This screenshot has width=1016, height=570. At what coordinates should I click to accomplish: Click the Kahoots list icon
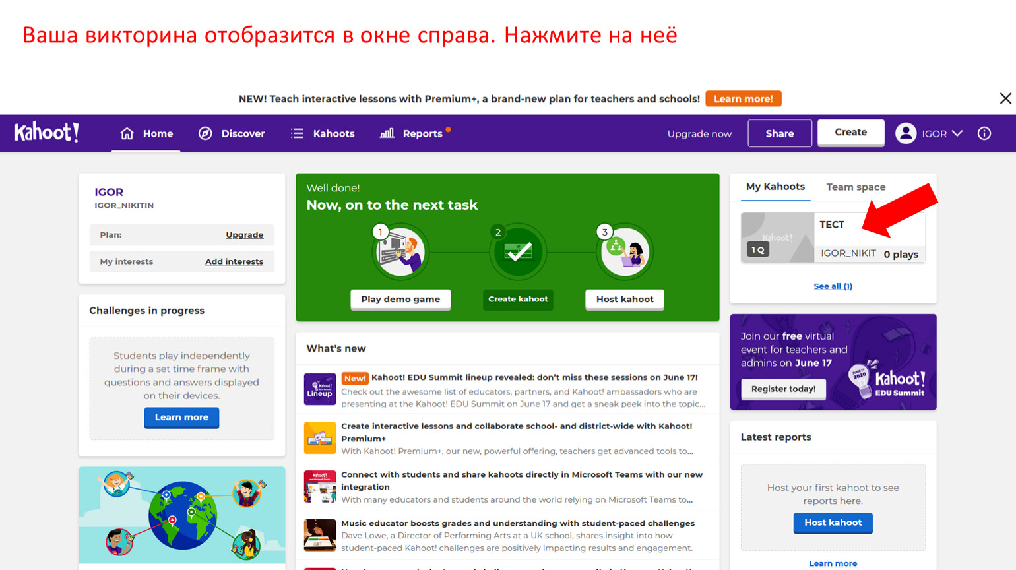(297, 133)
